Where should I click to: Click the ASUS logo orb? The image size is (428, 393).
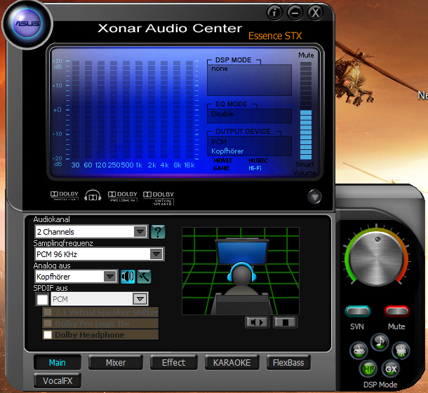coord(27,24)
